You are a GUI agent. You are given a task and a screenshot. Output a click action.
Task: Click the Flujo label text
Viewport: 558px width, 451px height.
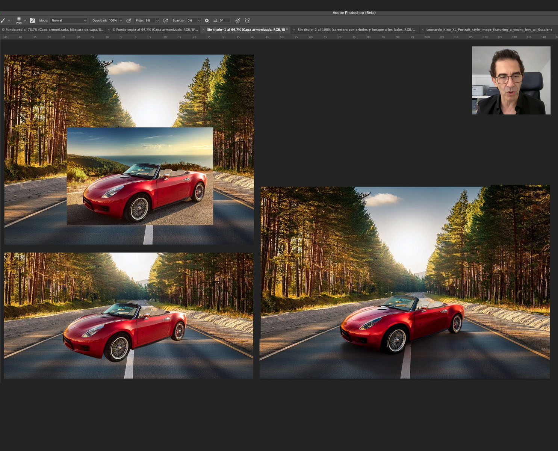pyautogui.click(x=139, y=21)
